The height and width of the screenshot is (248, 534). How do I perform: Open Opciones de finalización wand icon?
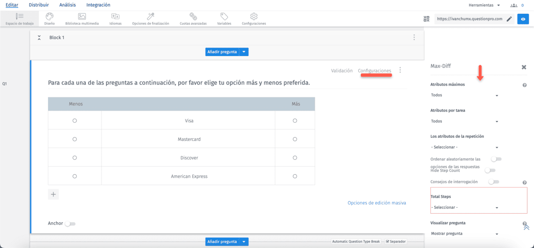[150, 16]
